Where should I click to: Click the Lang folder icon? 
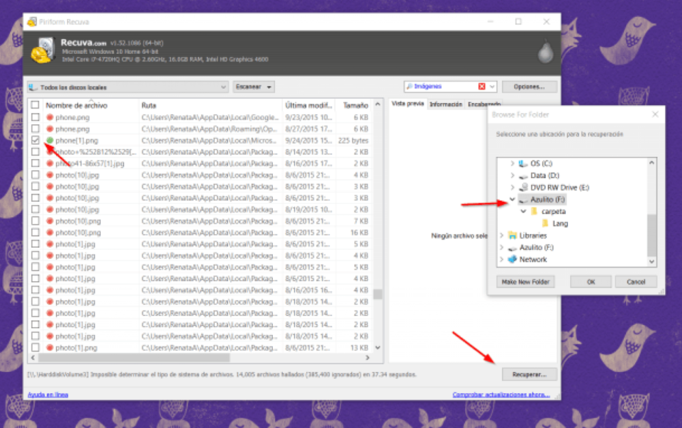coord(546,223)
